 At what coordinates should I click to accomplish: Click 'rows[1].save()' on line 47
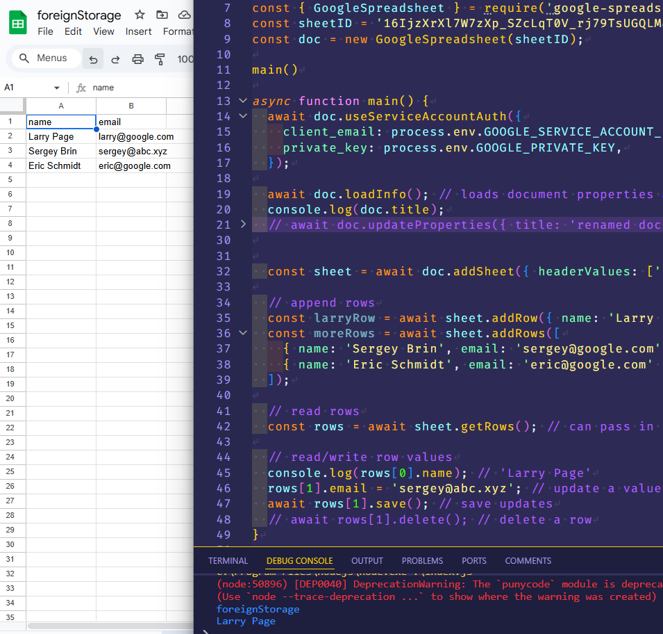pyautogui.click(x=367, y=503)
